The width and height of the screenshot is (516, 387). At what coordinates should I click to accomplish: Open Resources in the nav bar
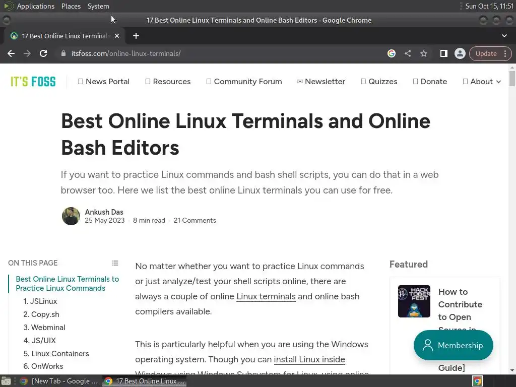(x=168, y=81)
